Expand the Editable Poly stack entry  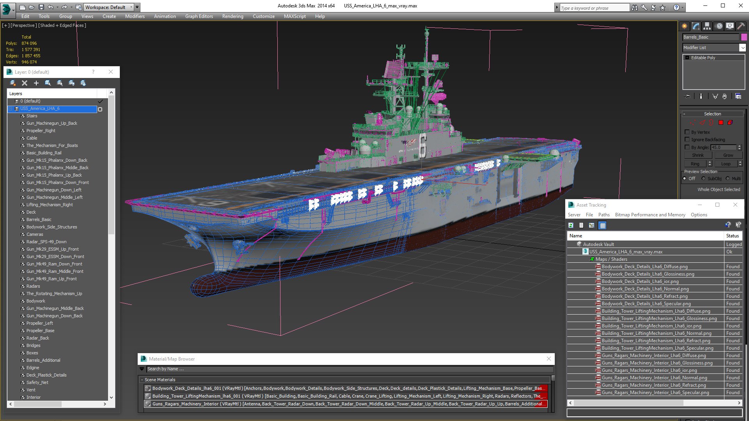tap(687, 58)
